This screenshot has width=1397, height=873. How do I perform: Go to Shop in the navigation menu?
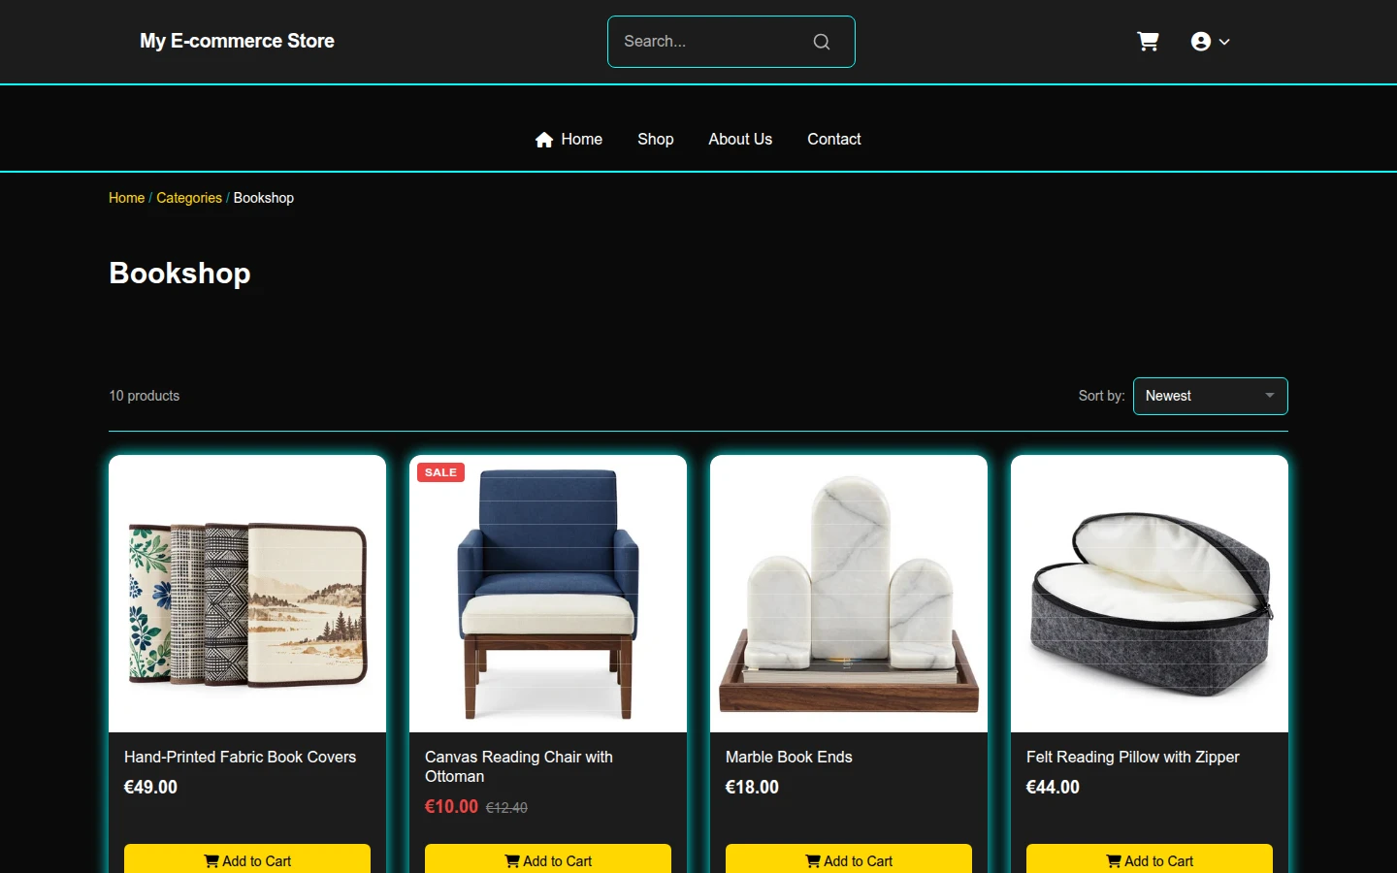point(656,139)
